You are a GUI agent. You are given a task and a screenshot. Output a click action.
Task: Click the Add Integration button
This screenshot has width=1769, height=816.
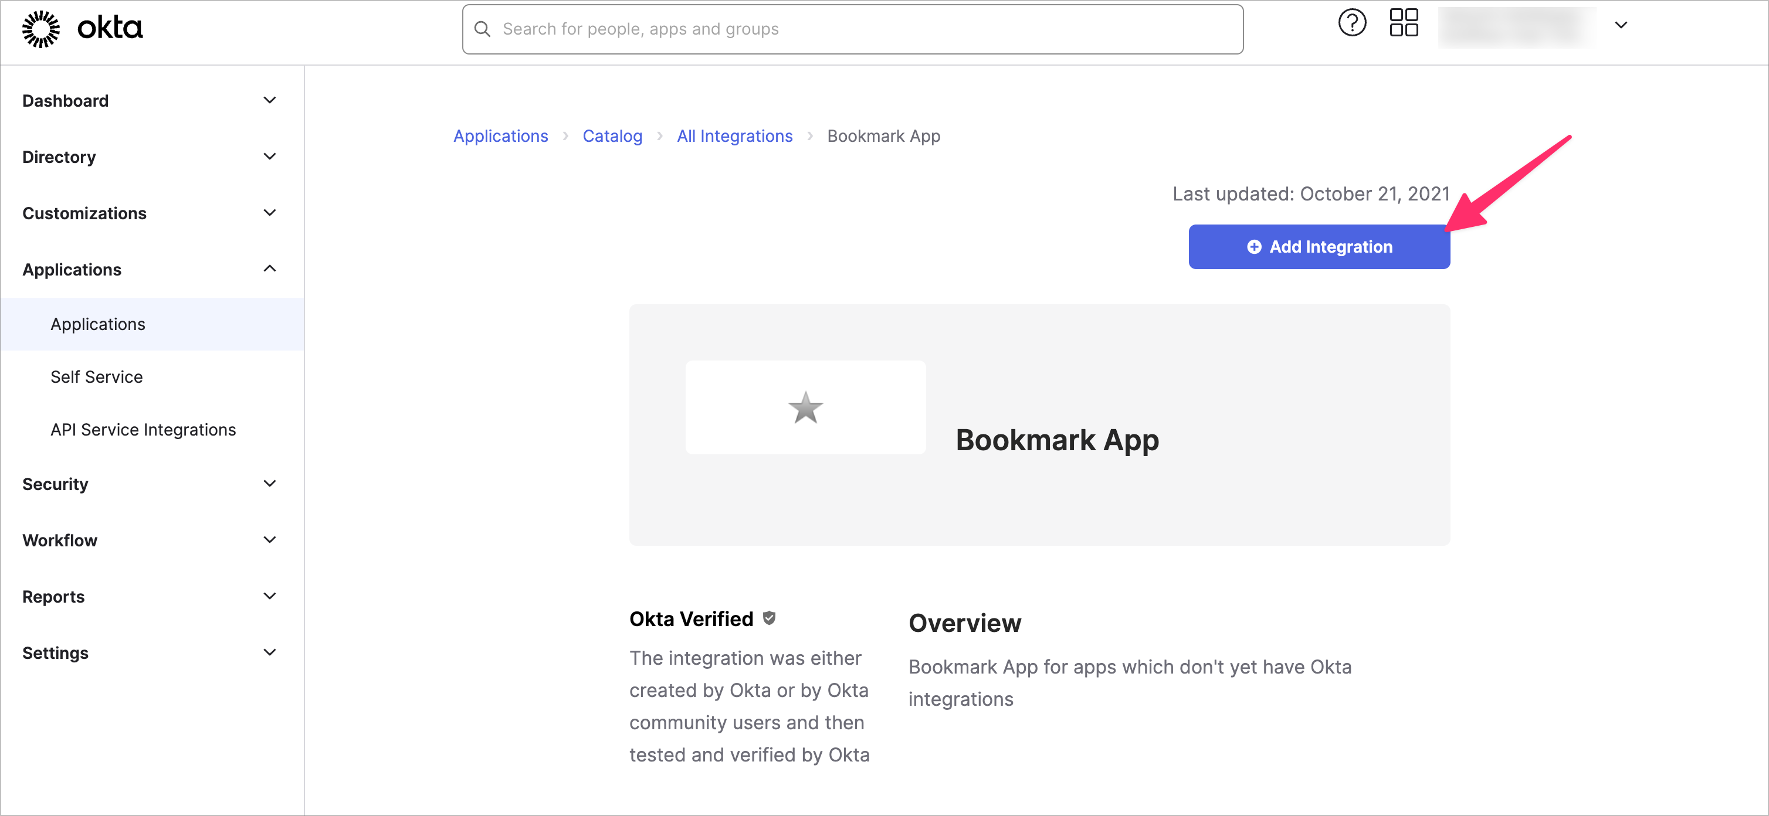1319,247
